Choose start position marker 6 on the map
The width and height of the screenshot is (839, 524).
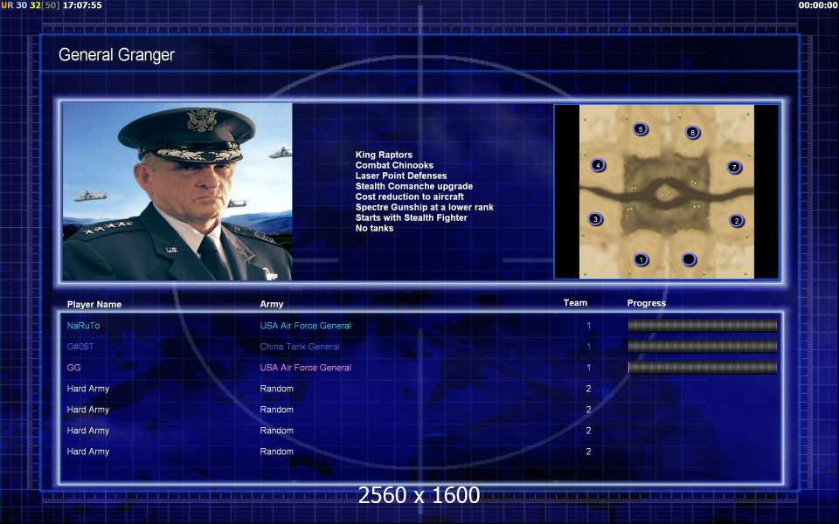692,132
